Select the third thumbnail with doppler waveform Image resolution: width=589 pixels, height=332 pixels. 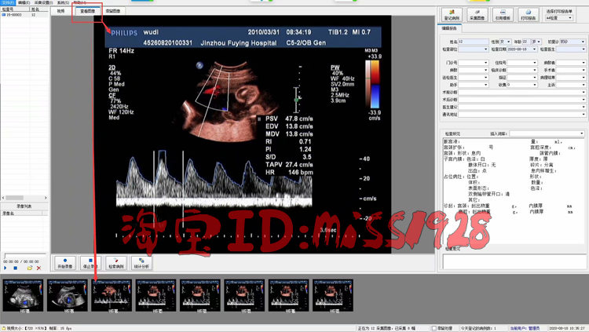(x=112, y=296)
